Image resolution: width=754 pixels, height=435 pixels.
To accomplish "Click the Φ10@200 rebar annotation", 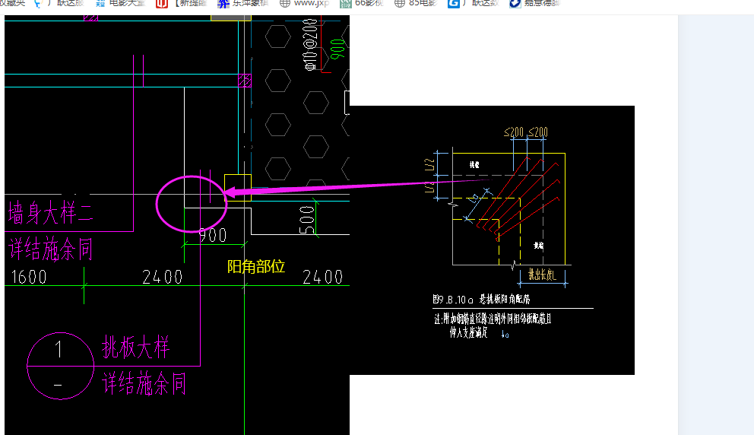I will tap(310, 45).
